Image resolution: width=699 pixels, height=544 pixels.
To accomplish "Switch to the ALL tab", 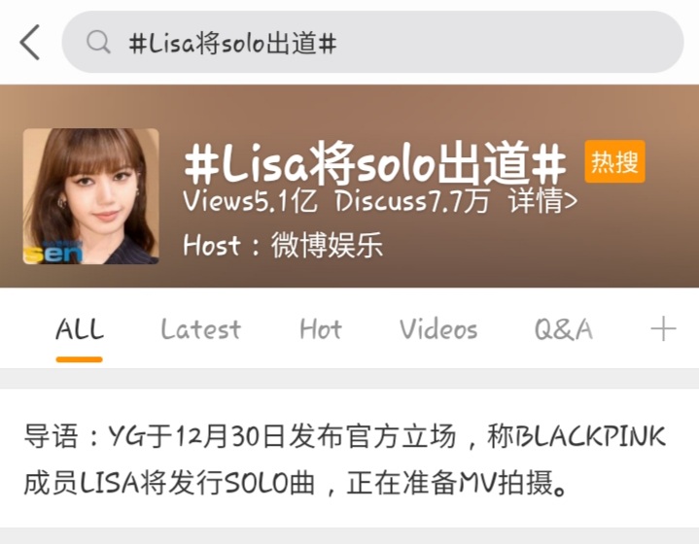I will tap(80, 329).
